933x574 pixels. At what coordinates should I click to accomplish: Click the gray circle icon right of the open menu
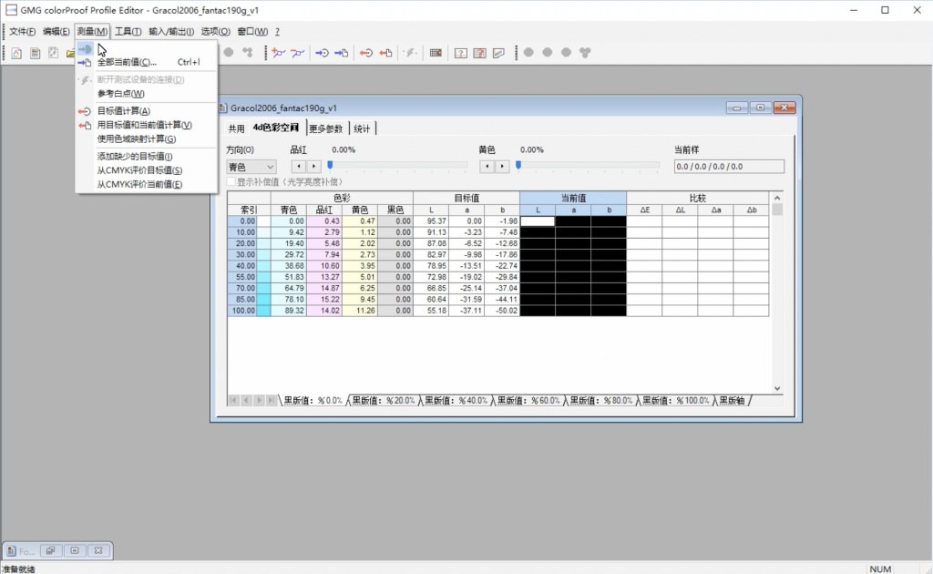pos(229,52)
